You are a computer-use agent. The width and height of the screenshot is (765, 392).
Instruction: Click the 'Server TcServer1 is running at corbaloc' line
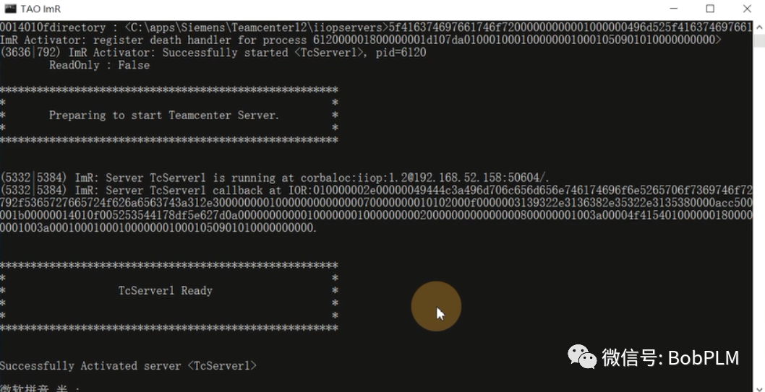(x=275, y=178)
